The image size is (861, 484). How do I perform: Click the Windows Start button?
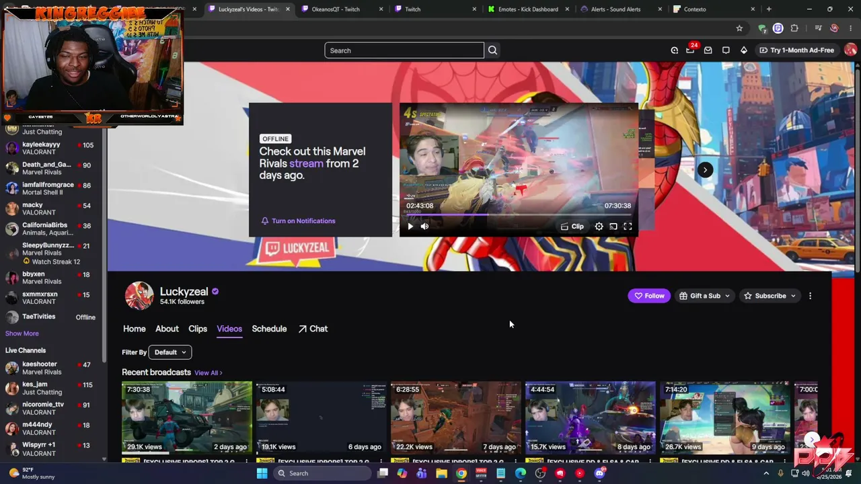point(262,473)
